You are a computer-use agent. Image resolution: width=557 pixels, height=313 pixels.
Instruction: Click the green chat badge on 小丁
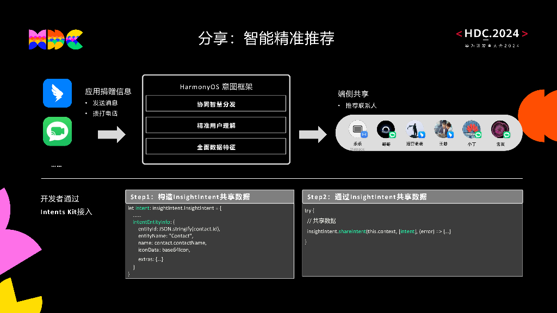(477, 135)
